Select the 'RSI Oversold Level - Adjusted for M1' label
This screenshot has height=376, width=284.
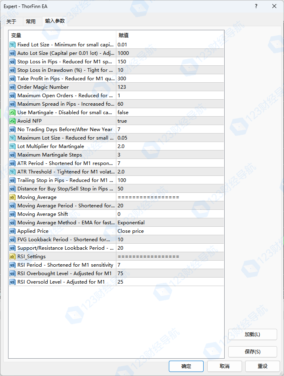(x=61, y=282)
